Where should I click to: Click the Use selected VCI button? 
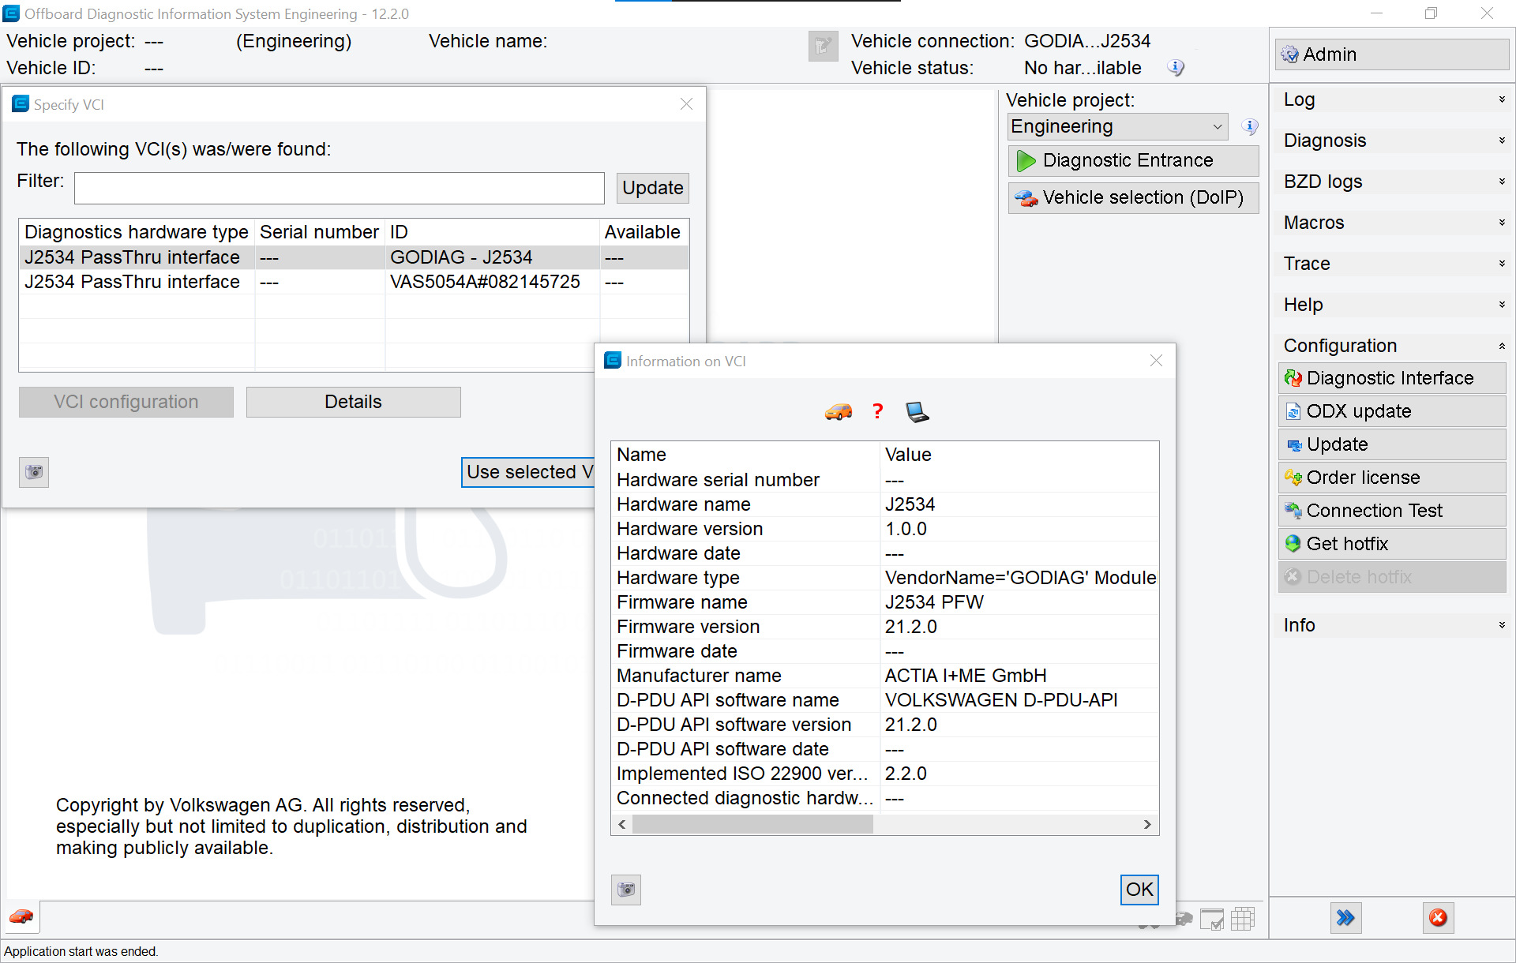527,472
